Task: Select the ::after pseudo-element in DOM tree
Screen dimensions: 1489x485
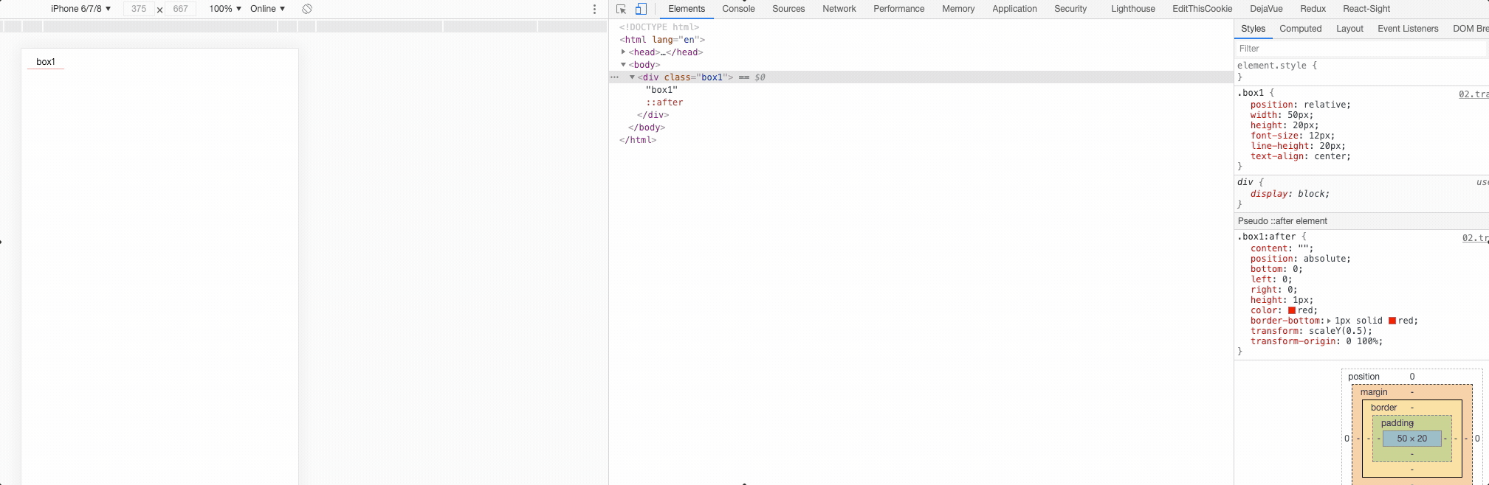Action: click(664, 102)
